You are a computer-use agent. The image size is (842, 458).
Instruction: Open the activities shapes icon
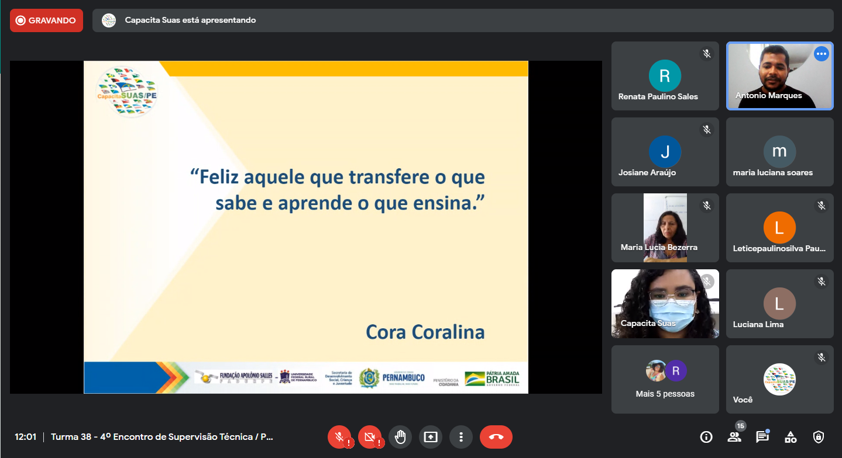791,437
